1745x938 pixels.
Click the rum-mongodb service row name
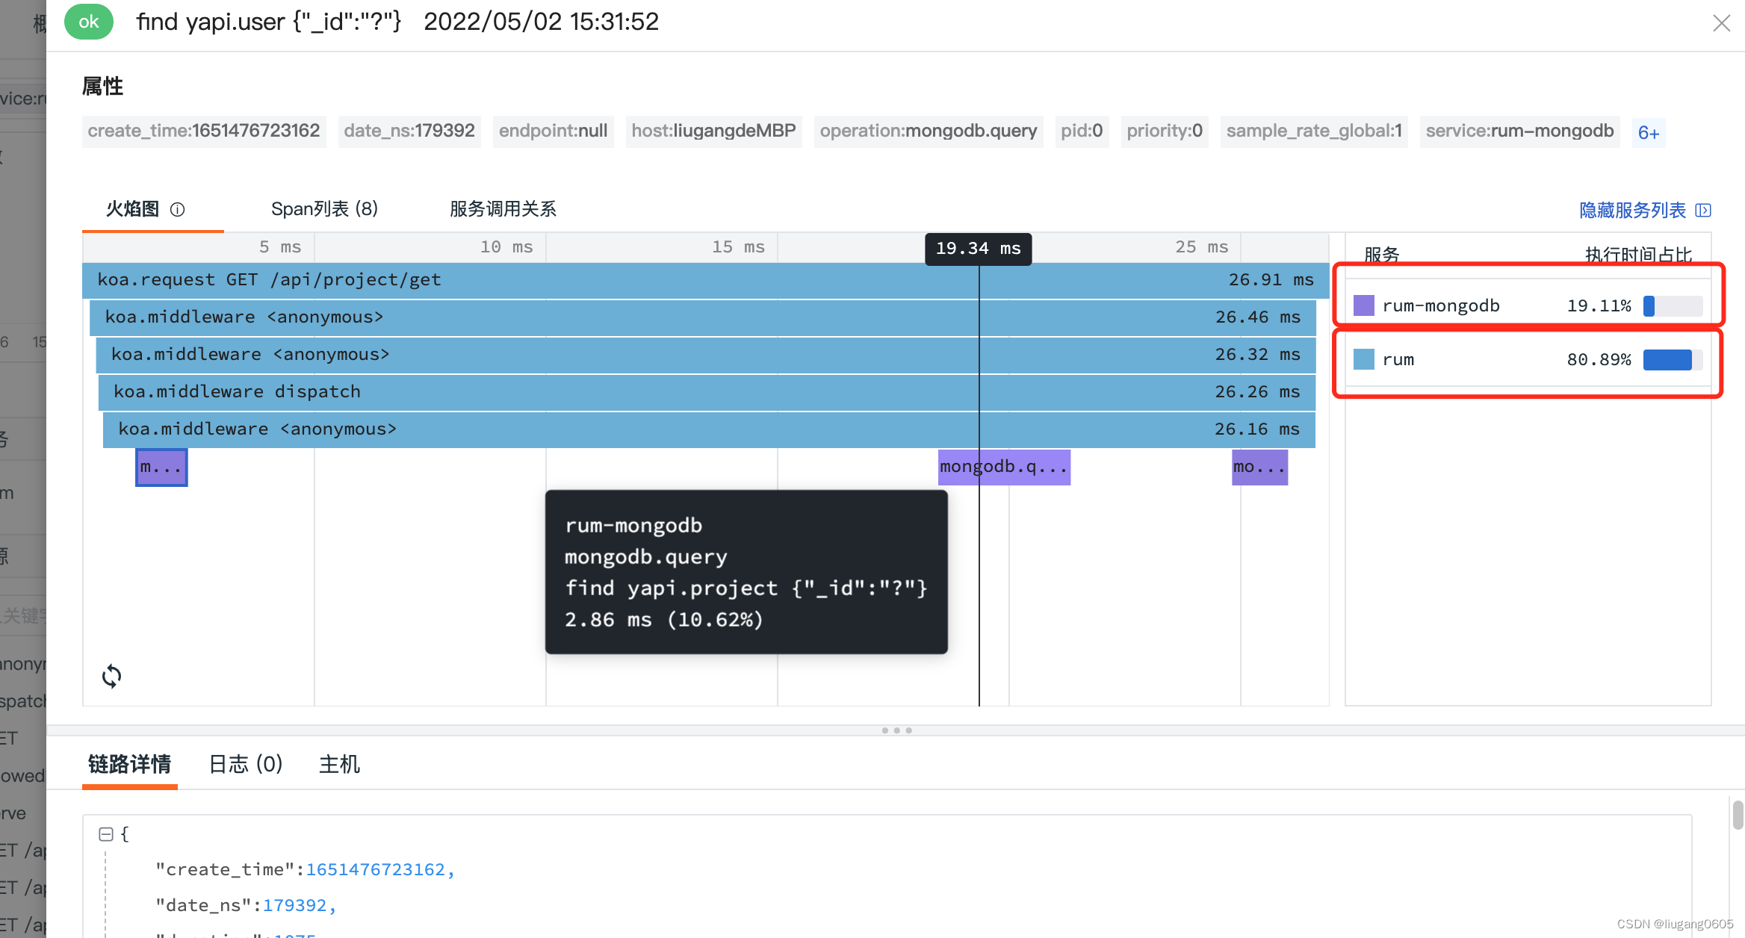[x=1441, y=306]
